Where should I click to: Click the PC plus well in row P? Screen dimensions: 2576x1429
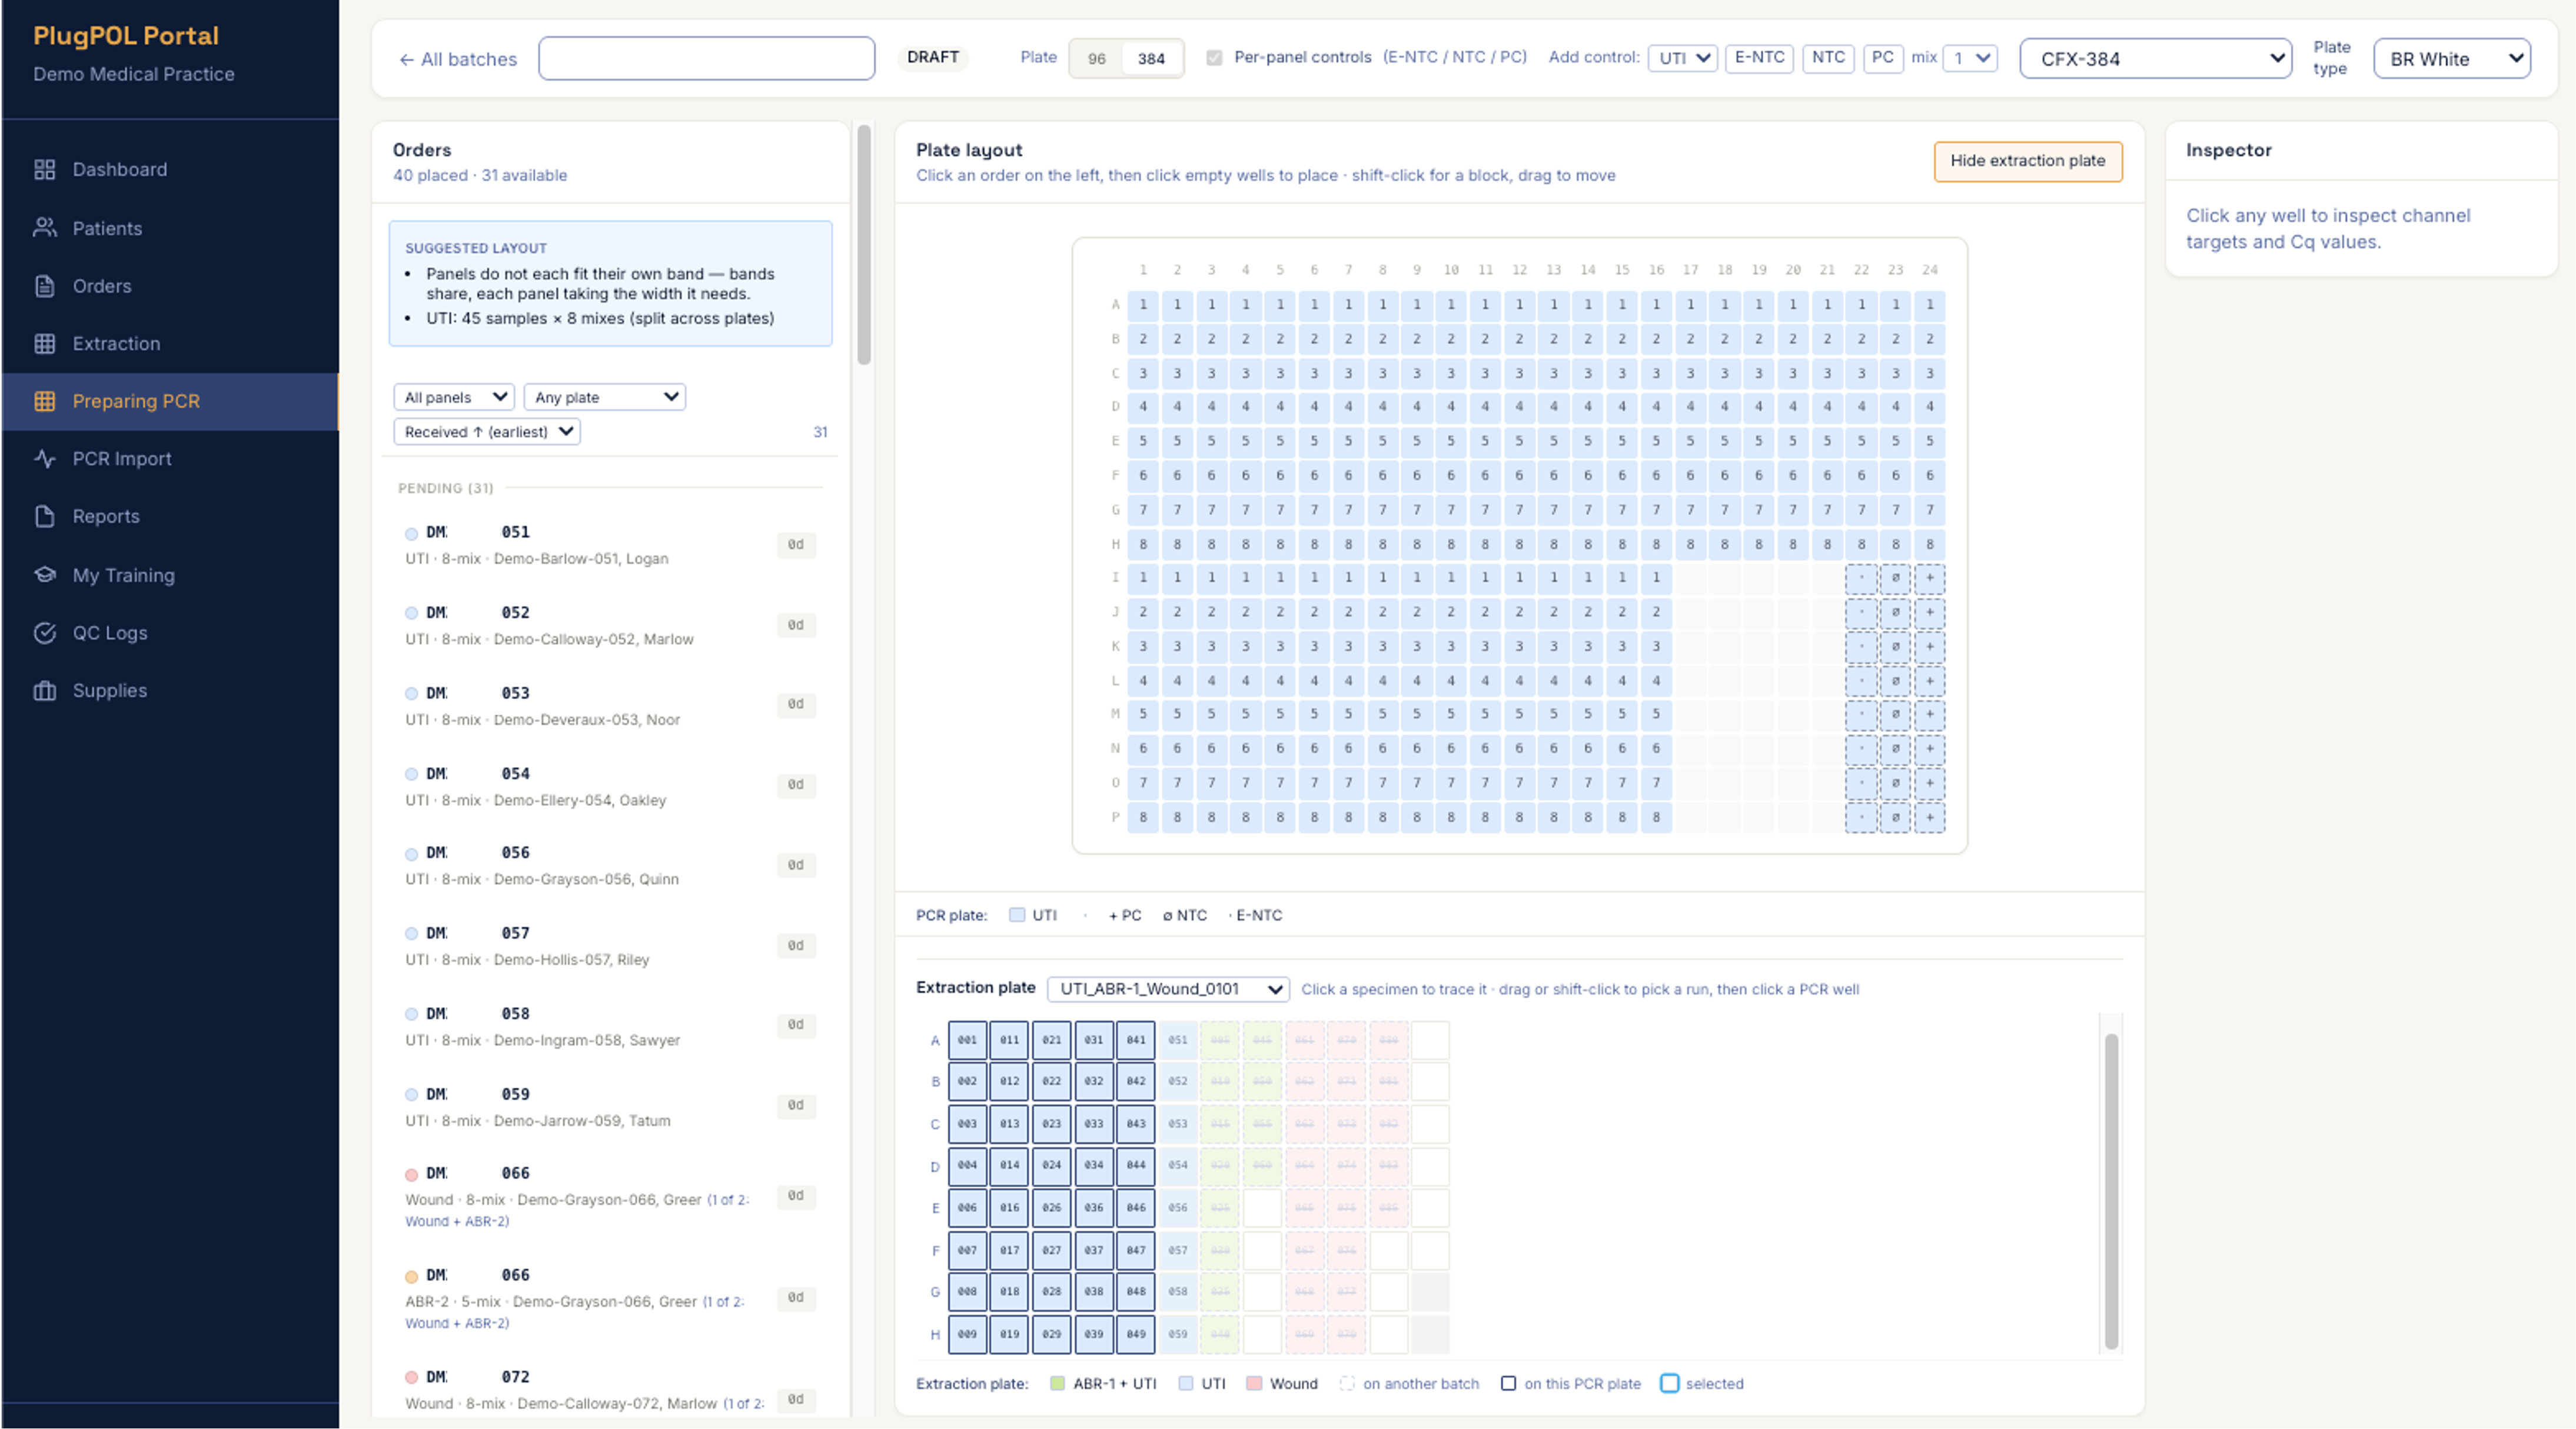point(1929,817)
